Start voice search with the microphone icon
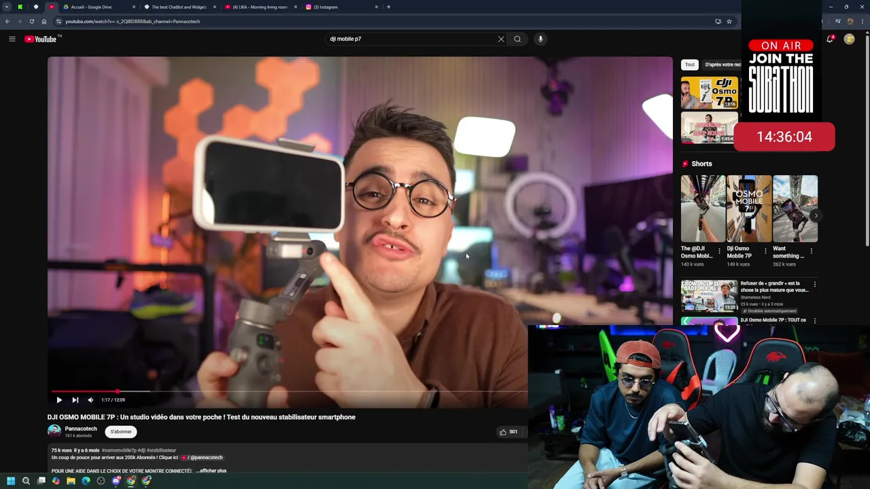 [x=540, y=39]
